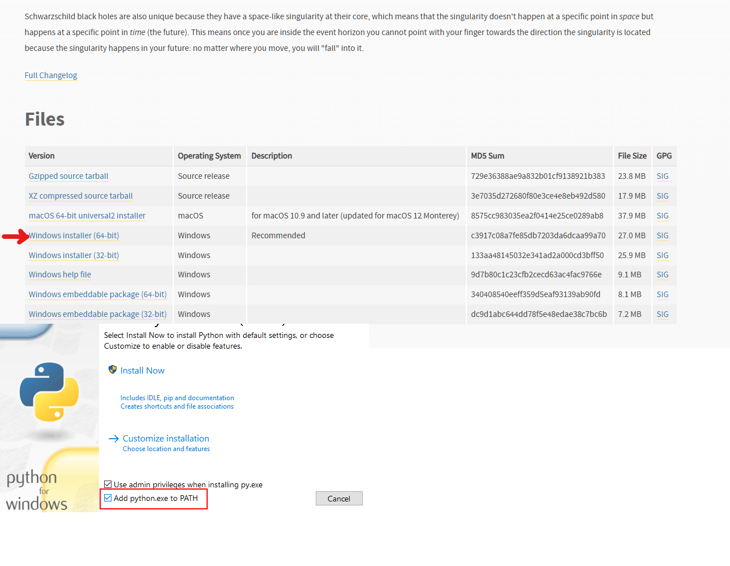This screenshot has width=730, height=566.
Task: Cancel the Python installer
Action: 339,499
